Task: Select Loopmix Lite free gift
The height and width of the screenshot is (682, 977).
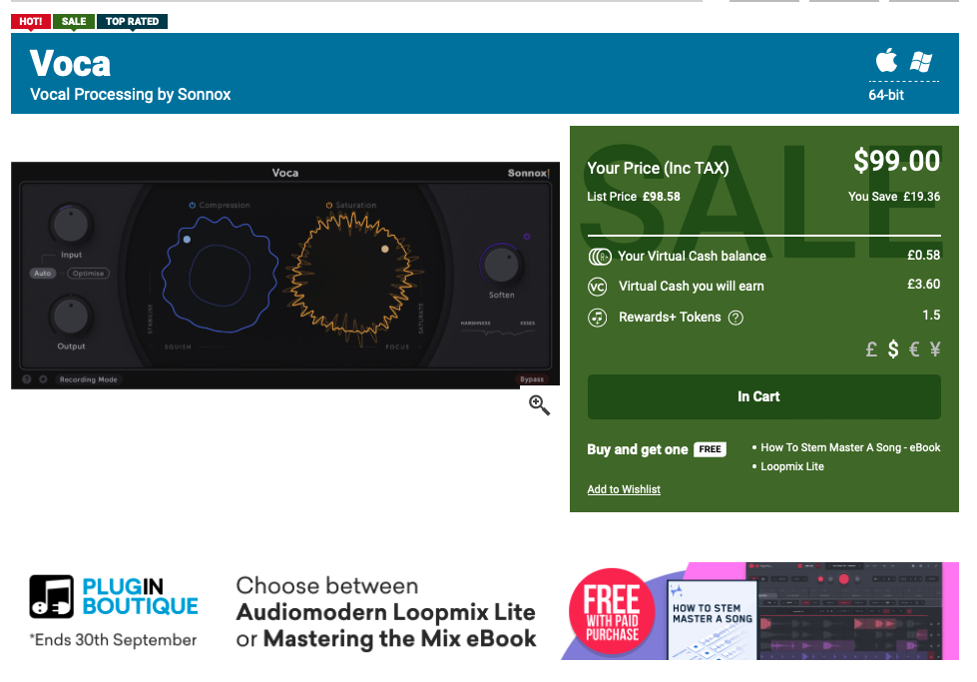Action: click(792, 466)
